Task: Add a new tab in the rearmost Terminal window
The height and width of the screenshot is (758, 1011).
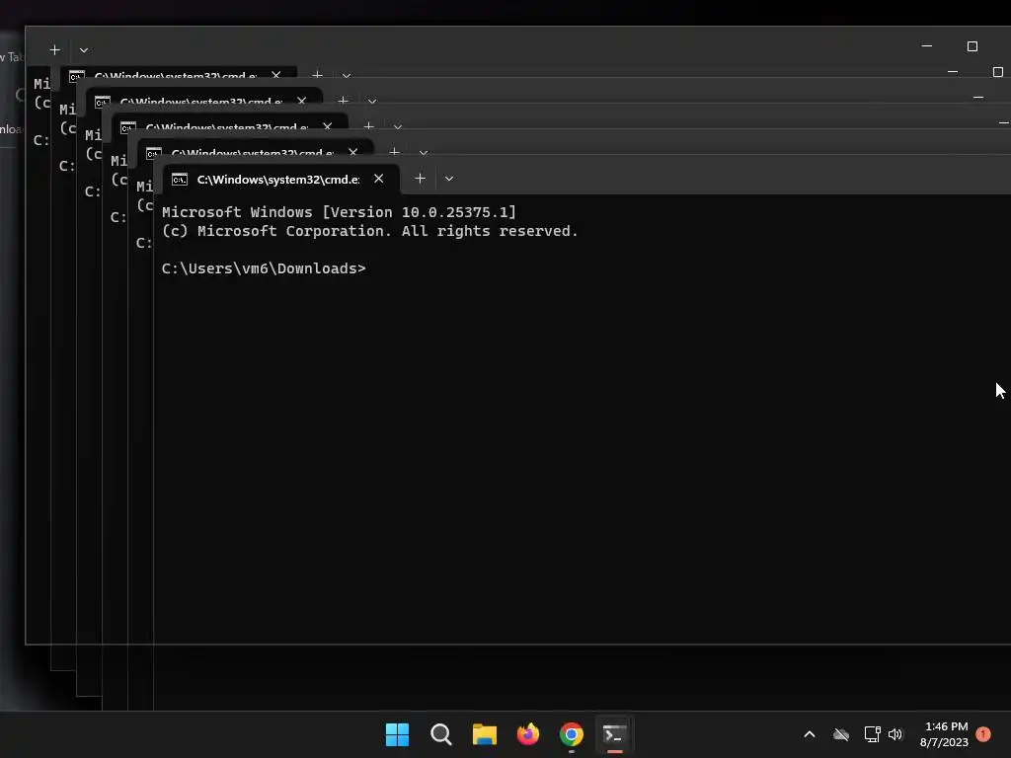Action: click(x=55, y=49)
